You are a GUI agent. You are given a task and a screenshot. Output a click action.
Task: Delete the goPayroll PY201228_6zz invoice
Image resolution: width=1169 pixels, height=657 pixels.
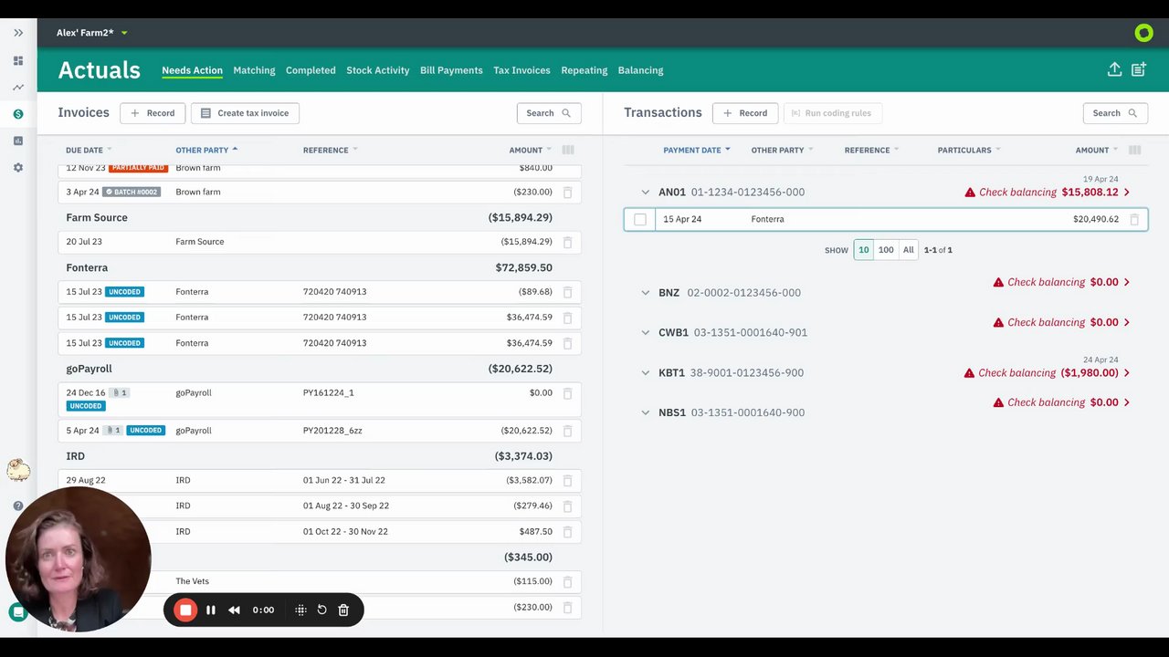567,431
